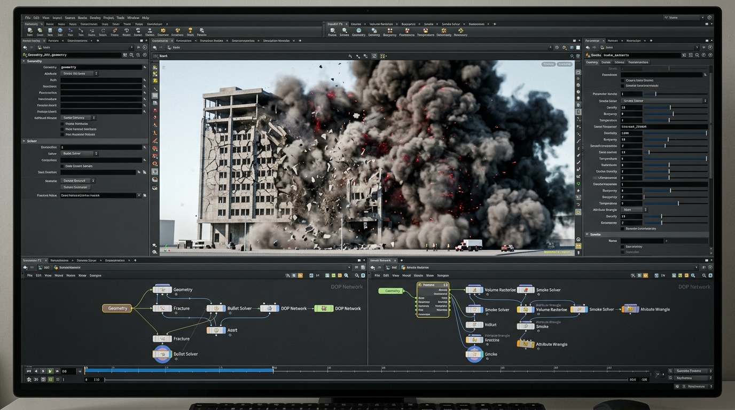The width and height of the screenshot is (735, 410).
Task: Select the grey Geometry node above Fracture
Action: pyautogui.click(x=162, y=289)
